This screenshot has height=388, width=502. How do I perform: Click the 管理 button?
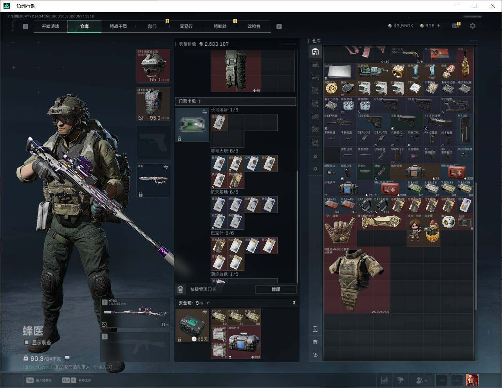point(276,289)
